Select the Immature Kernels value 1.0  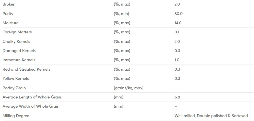177,60
